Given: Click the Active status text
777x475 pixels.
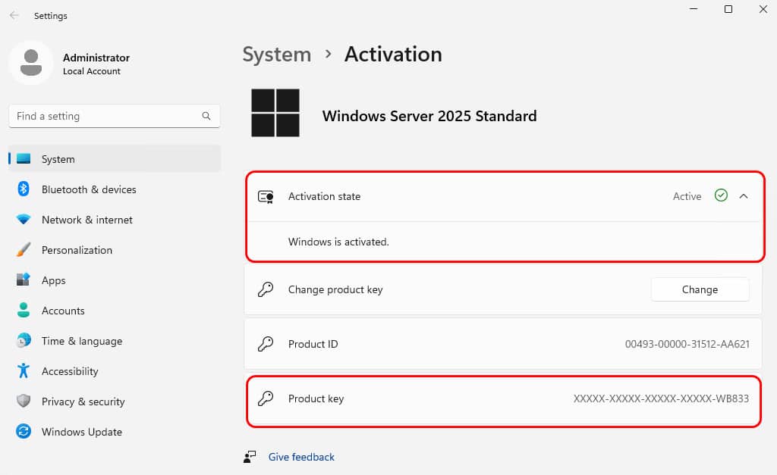Looking at the screenshot, I should click(x=687, y=196).
